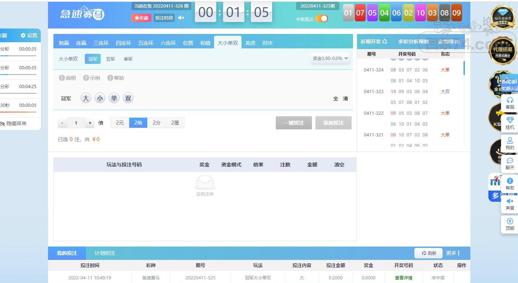Select all options with 全
This screenshot has height=283, width=518.
(x=336, y=99)
